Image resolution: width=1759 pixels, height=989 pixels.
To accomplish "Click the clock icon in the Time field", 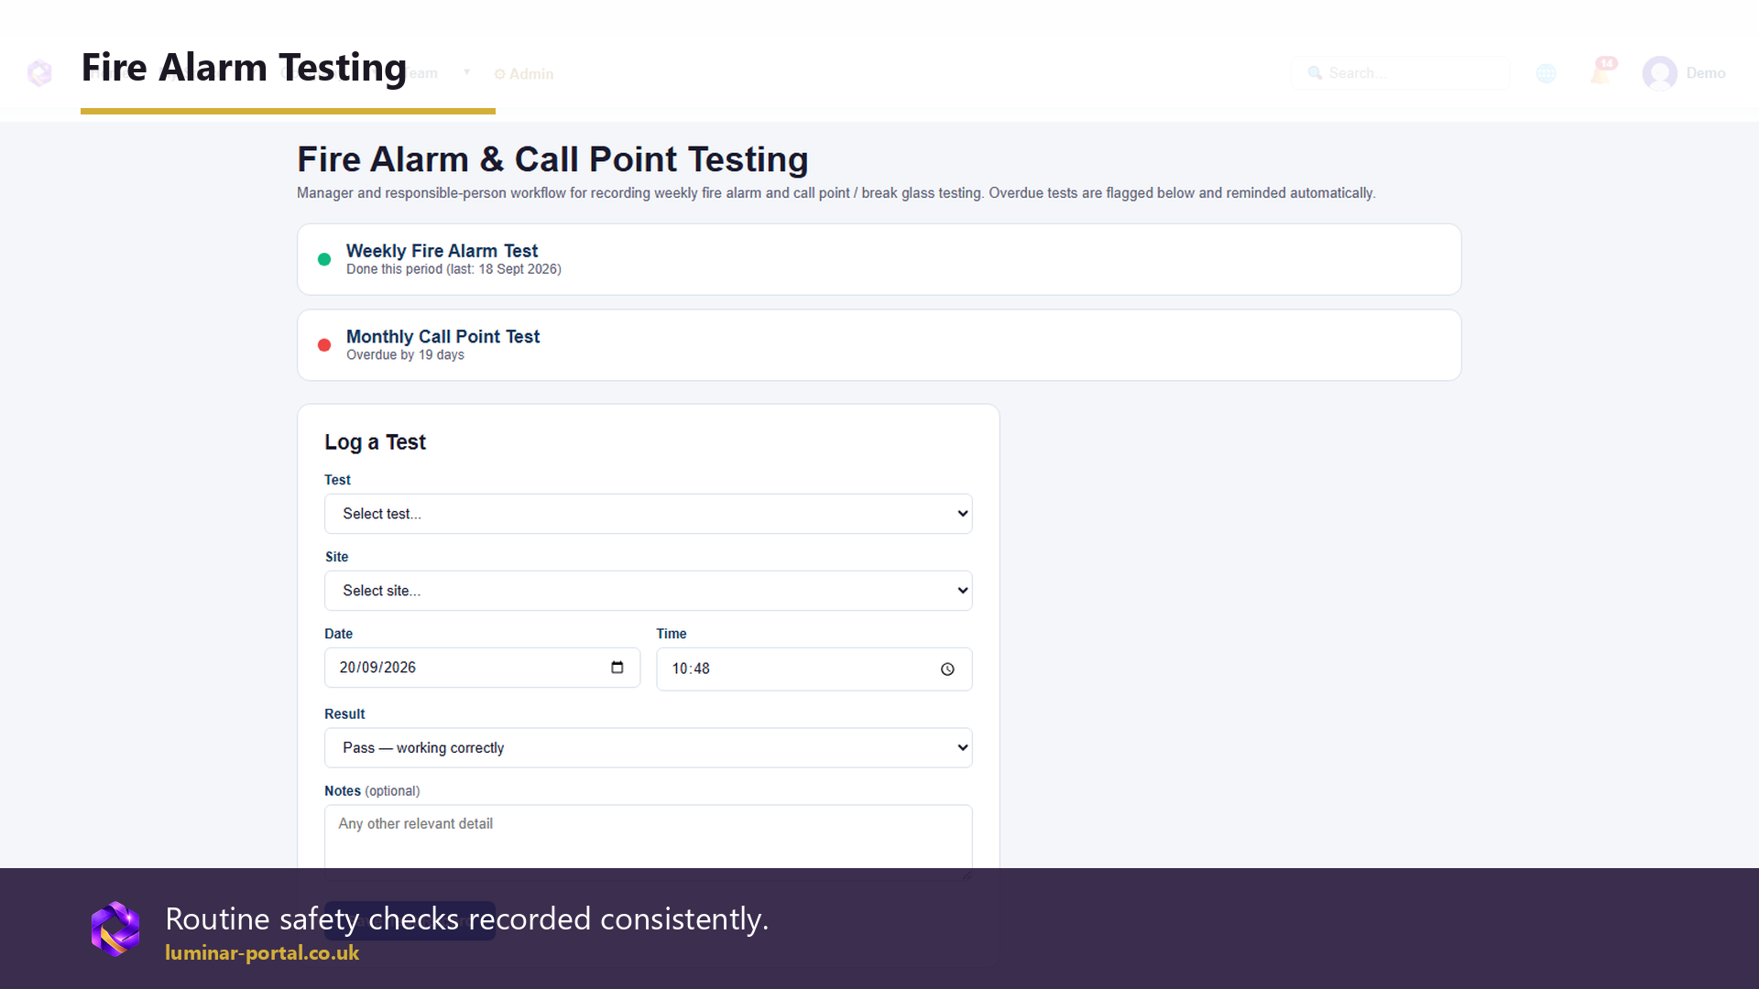I will coord(947,669).
